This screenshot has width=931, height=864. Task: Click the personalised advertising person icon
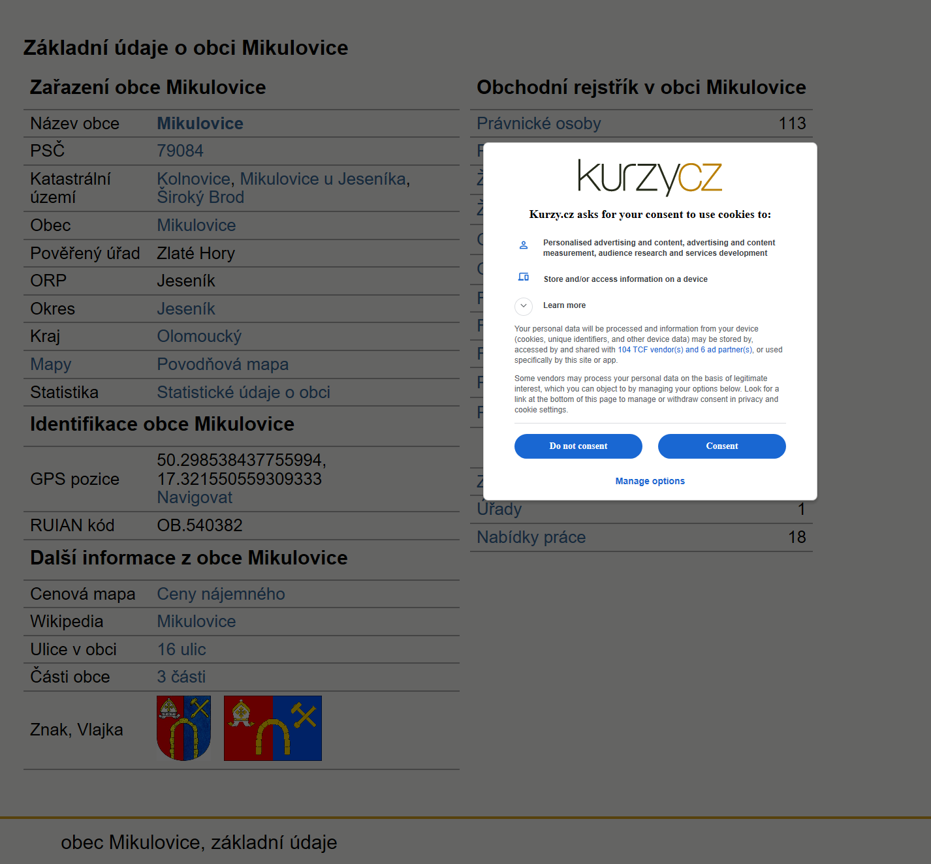tap(524, 245)
